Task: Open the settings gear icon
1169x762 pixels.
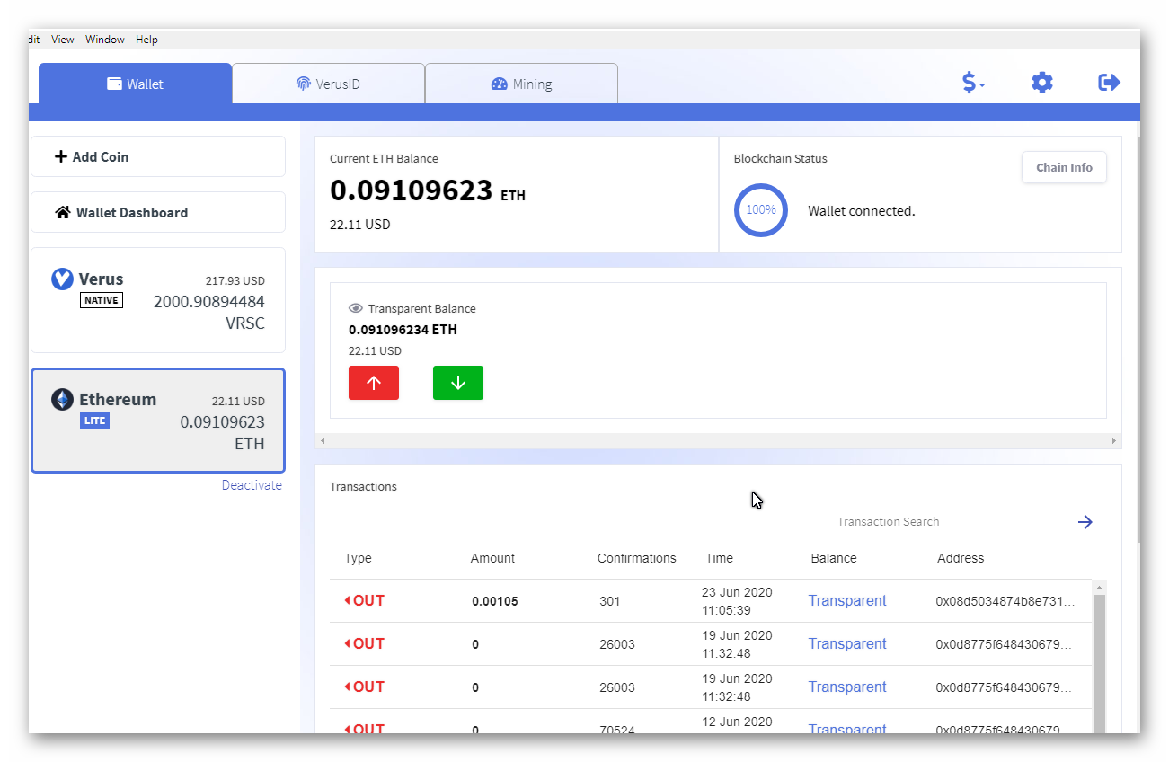Action: (x=1041, y=82)
